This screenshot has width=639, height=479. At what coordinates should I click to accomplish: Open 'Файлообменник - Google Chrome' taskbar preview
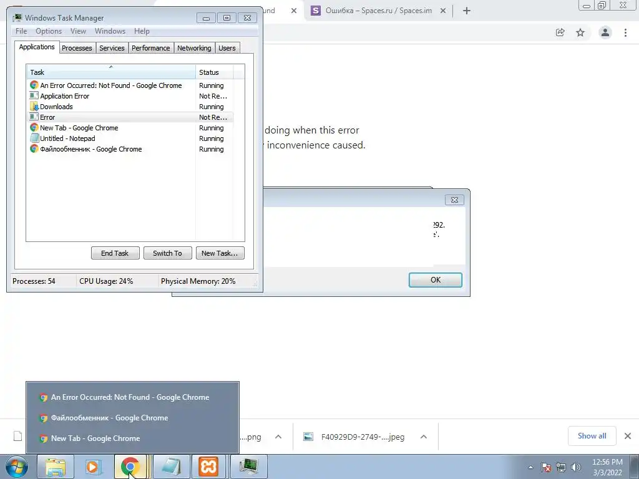pos(132,418)
